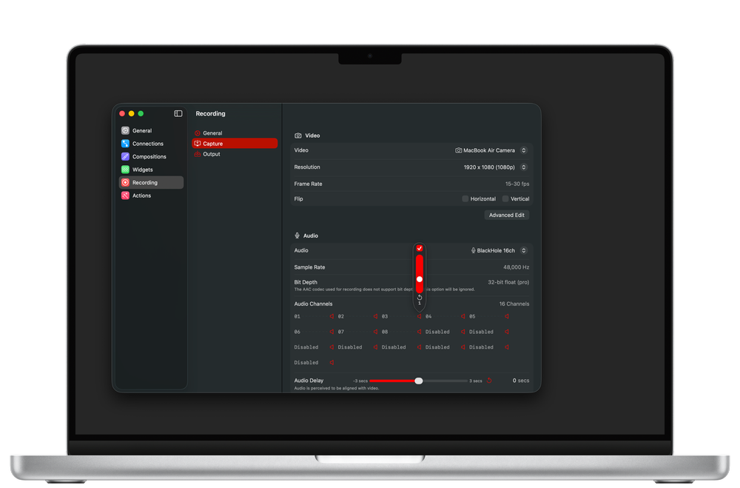Click the speaker icon for channel 07
740x488 pixels.
[376, 332]
